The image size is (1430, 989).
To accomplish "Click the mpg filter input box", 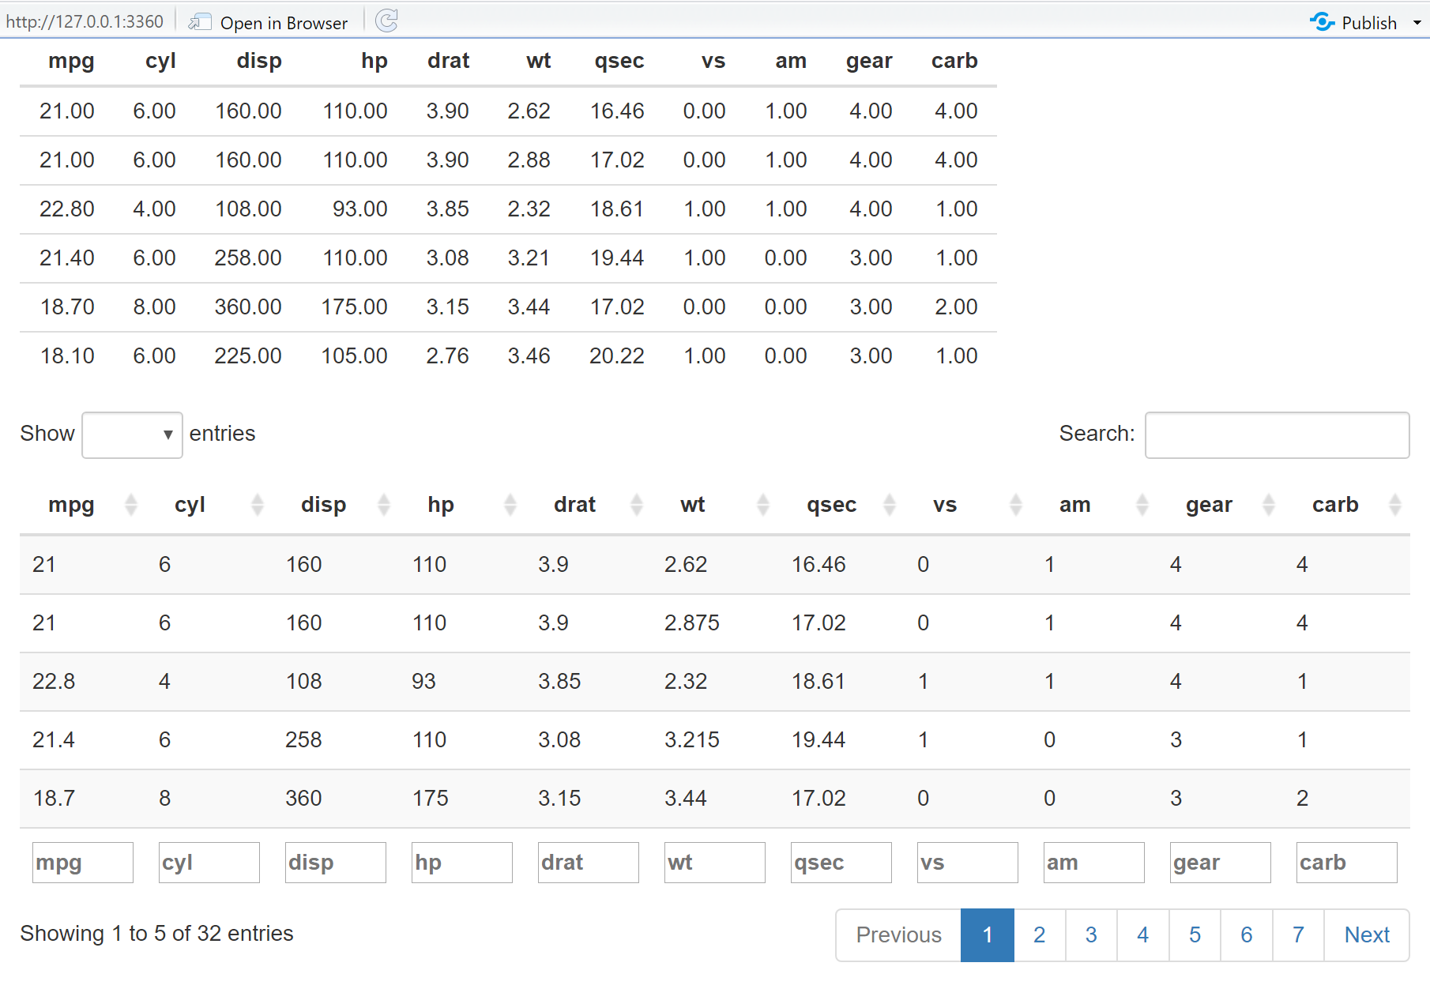I will point(83,863).
